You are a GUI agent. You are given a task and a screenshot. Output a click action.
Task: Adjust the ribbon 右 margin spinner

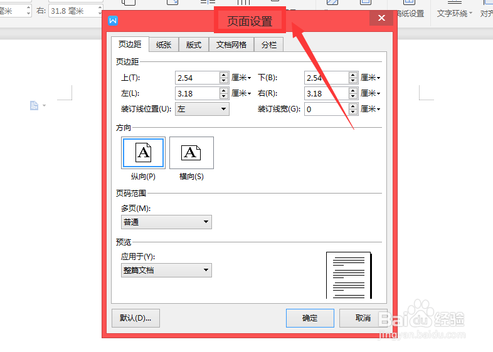[100, 11]
